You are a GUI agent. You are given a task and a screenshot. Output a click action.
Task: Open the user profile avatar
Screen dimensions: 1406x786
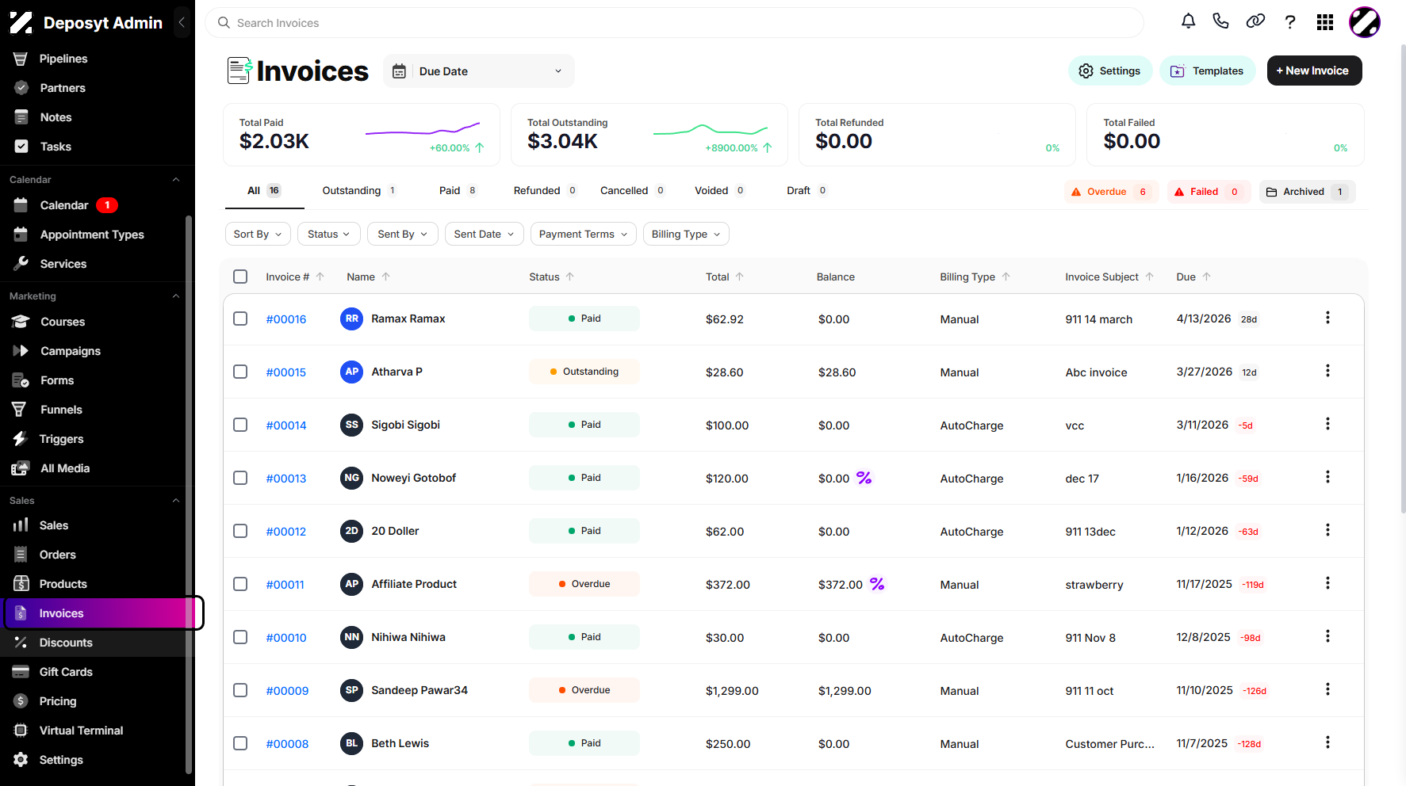(x=1365, y=22)
